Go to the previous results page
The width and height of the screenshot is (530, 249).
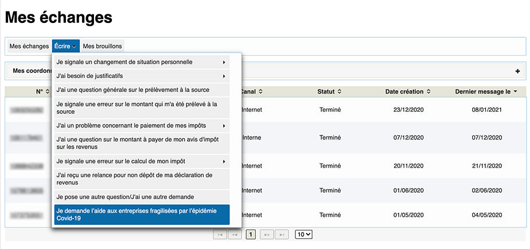[235, 235]
